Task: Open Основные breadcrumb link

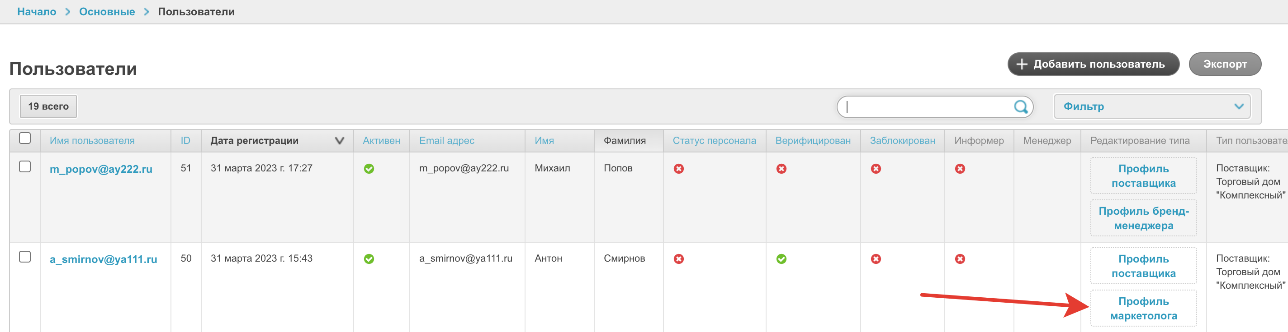Action: [107, 11]
